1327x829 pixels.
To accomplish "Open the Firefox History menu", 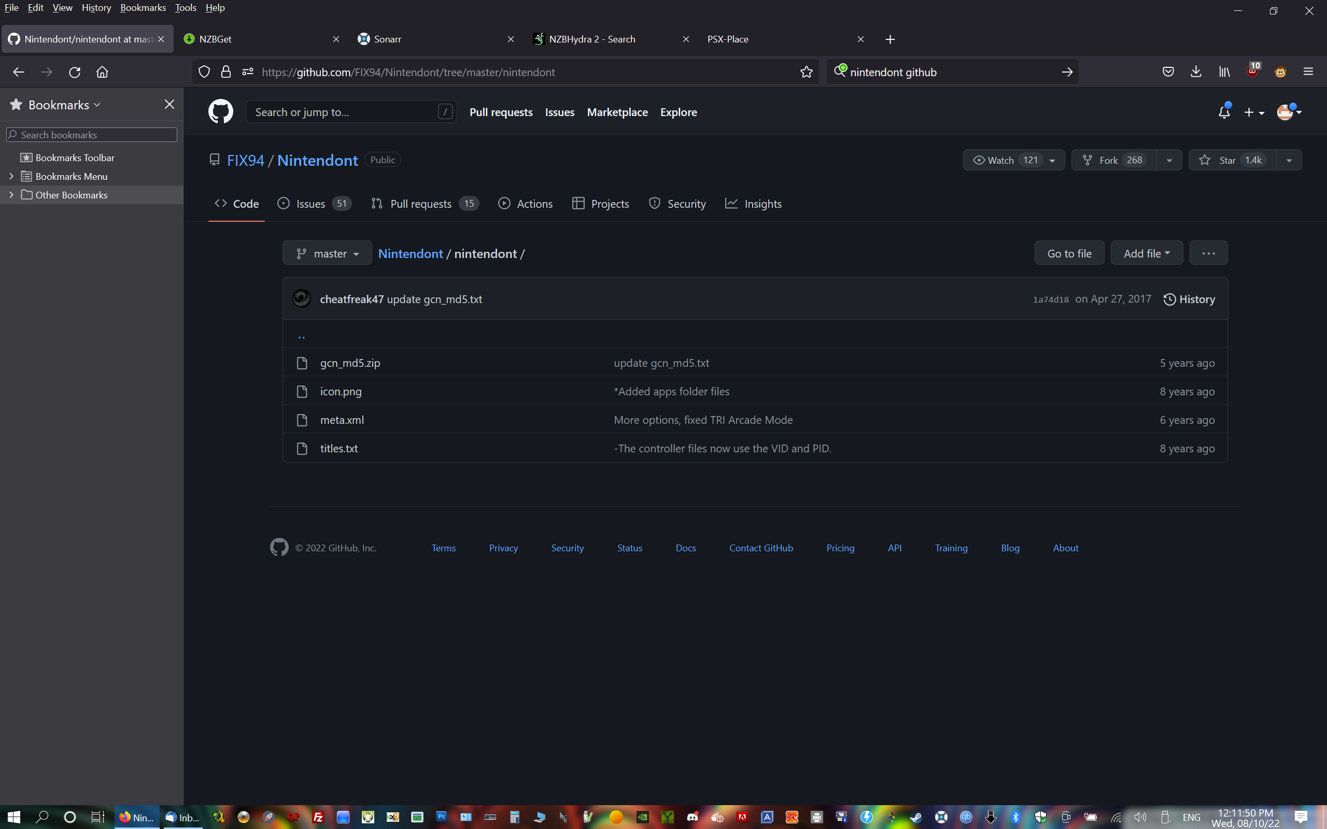I will point(96,8).
